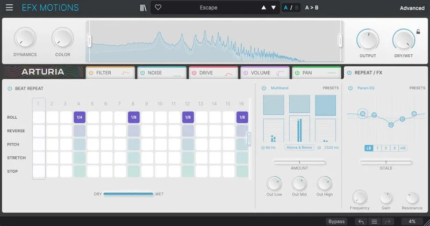Select preset state B

coord(297,8)
